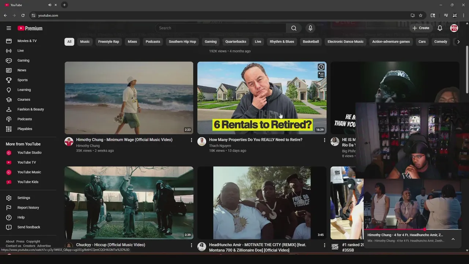Open options menu for Chuckyy Hiccup video
Image resolution: width=469 pixels, height=264 pixels.
click(191, 245)
